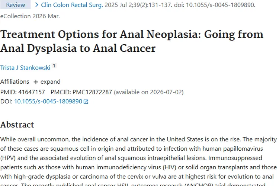Viewport: 279px width, 186px height.
Task: Click the external link icon beside the DOI
Action: click(x=86, y=102)
